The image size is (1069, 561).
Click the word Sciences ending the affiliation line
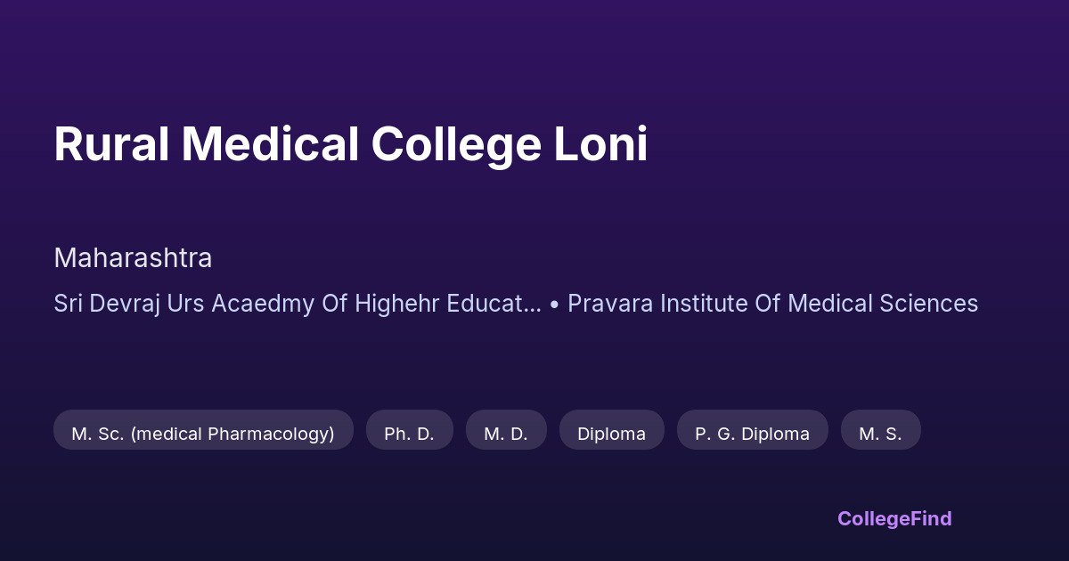tap(931, 304)
